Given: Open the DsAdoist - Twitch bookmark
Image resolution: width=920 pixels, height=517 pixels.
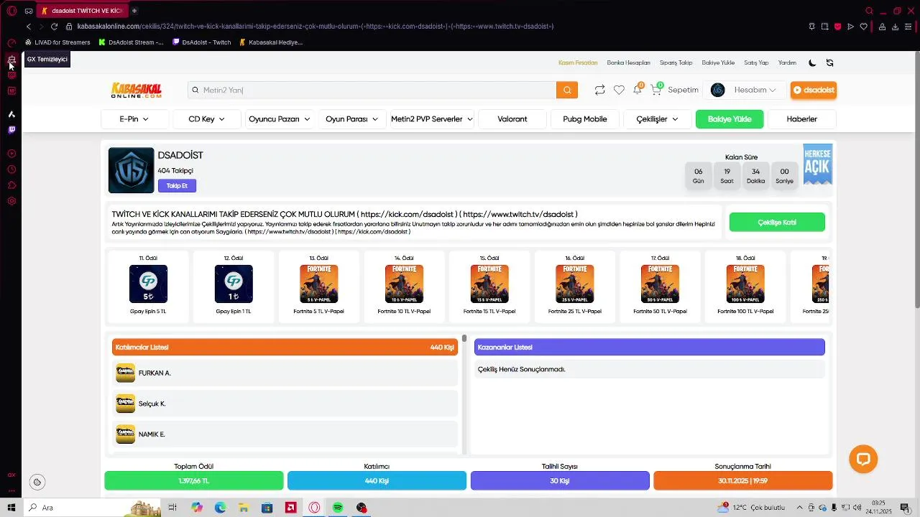Looking at the screenshot, I should tap(202, 42).
